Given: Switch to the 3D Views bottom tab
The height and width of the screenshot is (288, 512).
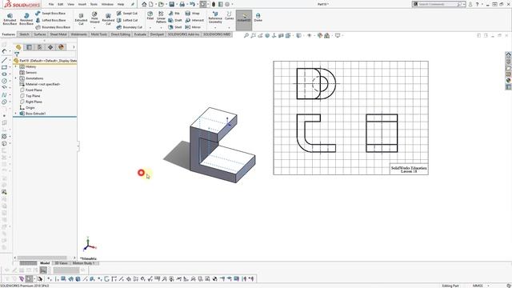Looking at the screenshot, I should [61, 263].
